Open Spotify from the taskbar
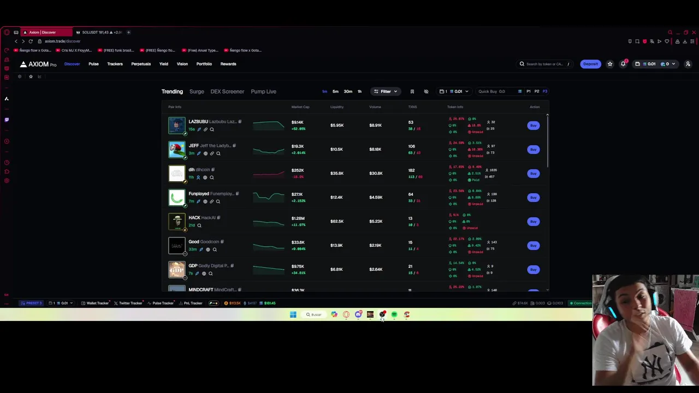This screenshot has width=699, height=393. click(x=394, y=314)
